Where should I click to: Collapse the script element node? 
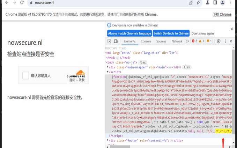coord(108,72)
